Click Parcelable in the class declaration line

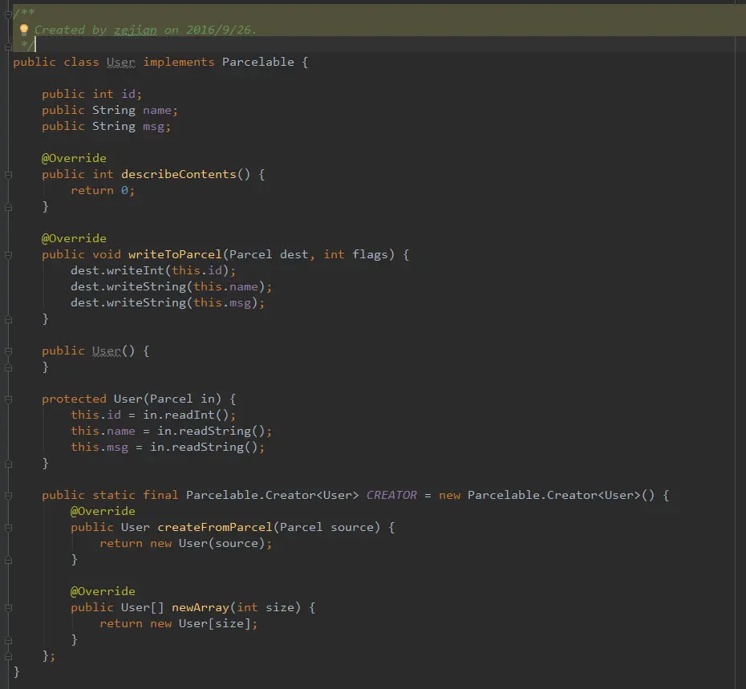pos(257,63)
